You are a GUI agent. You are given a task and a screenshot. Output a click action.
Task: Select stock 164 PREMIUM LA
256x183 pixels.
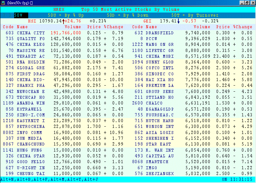[192, 86]
